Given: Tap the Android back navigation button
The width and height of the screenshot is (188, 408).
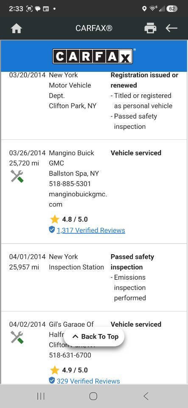Looking at the screenshot, I should (x=146, y=396).
